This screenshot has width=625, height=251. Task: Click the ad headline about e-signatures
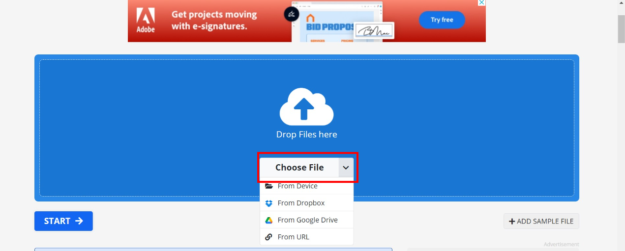tap(214, 20)
